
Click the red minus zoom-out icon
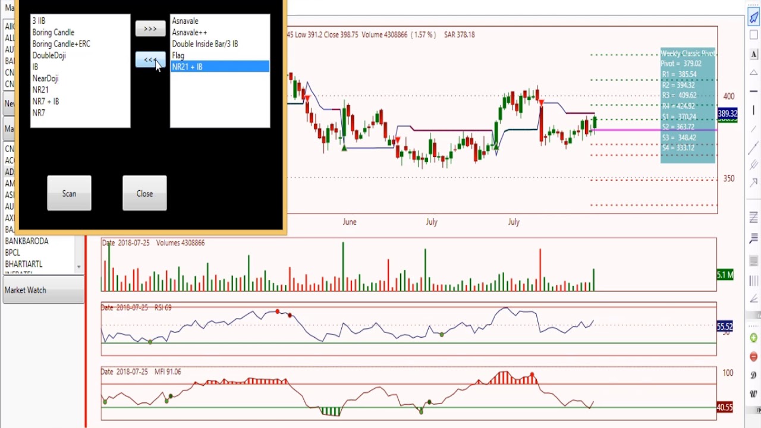(754, 357)
